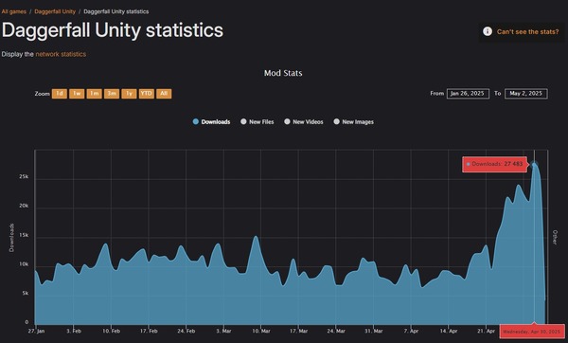Set chart zoom to 1y
The width and height of the screenshot is (568, 343).
[x=129, y=94]
